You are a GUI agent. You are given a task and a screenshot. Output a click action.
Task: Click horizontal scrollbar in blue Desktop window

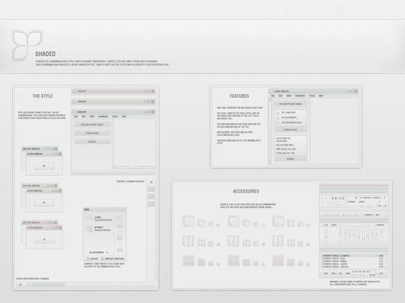click(134, 167)
